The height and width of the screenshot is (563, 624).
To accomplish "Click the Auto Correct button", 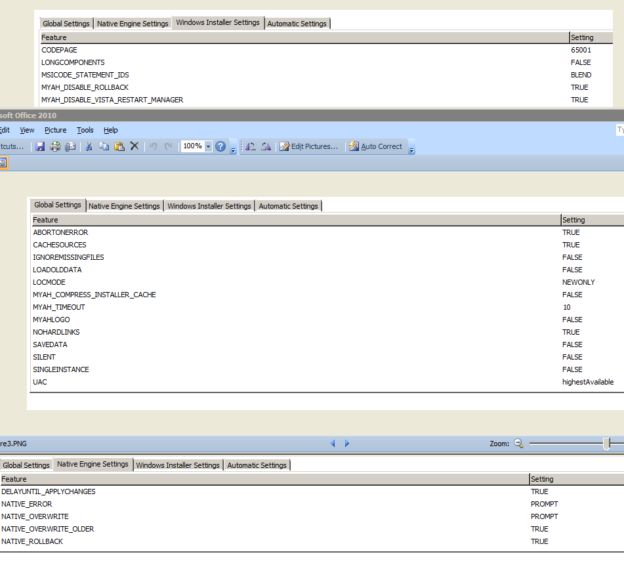I will click(376, 146).
